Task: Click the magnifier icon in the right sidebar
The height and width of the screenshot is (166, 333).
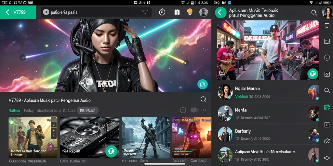Action: click(x=327, y=90)
